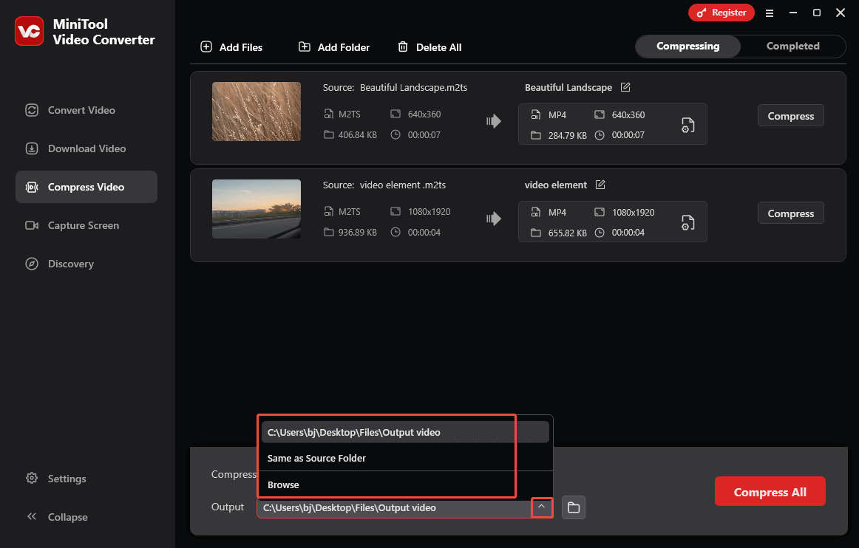
Task: Go to Capture Screen
Action: 86,225
